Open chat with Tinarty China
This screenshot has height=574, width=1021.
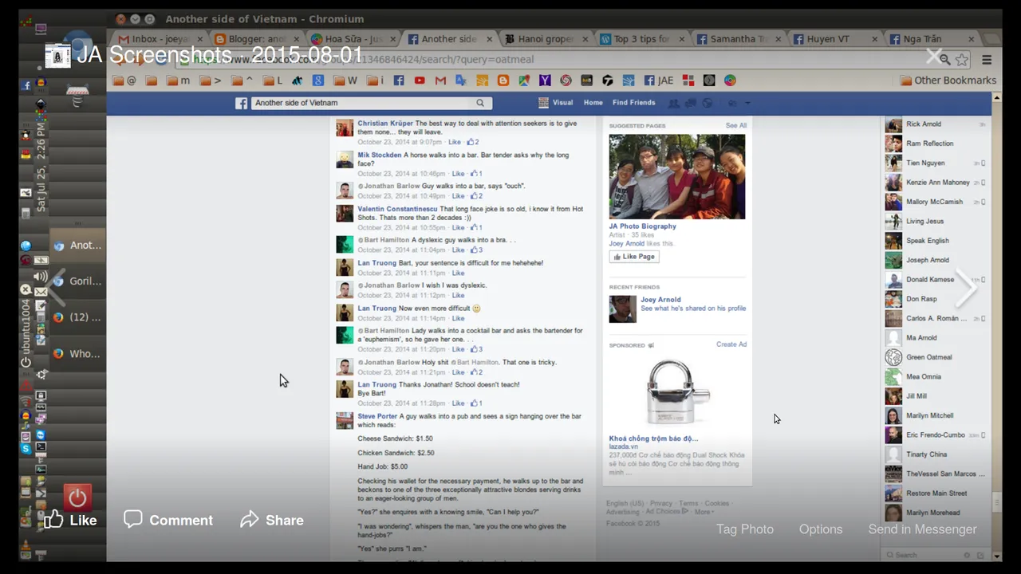(x=936, y=454)
